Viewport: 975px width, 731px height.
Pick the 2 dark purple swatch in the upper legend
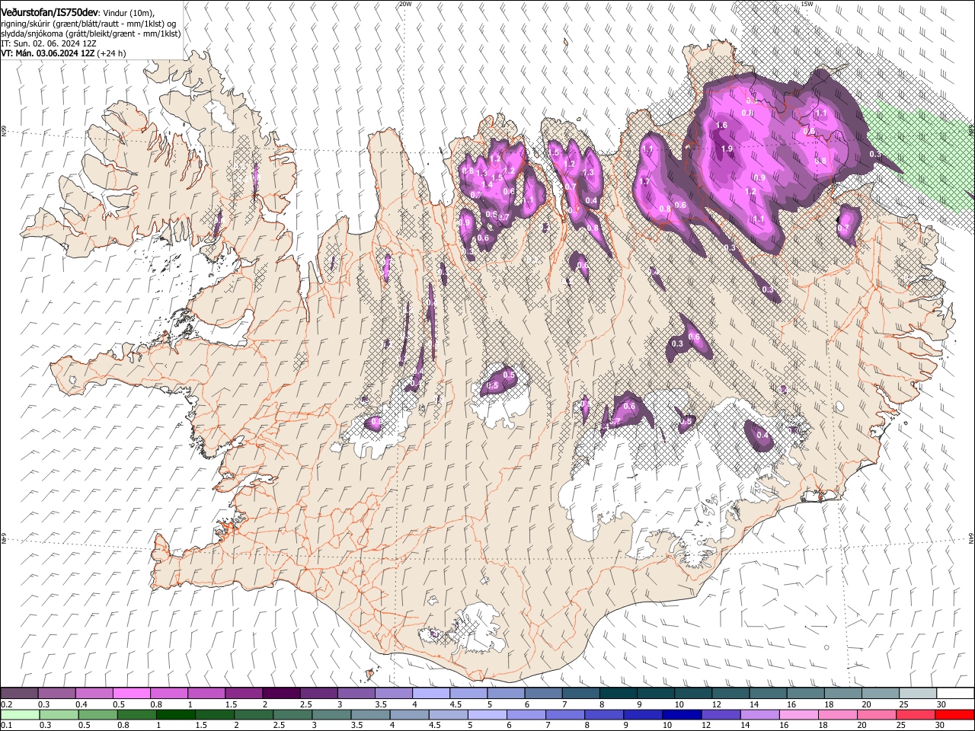tap(280, 693)
